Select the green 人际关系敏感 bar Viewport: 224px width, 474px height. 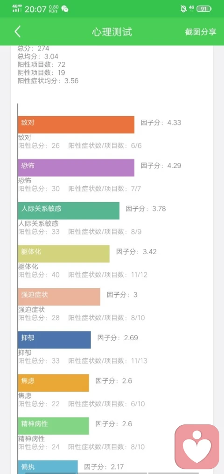pyautogui.click(x=69, y=211)
